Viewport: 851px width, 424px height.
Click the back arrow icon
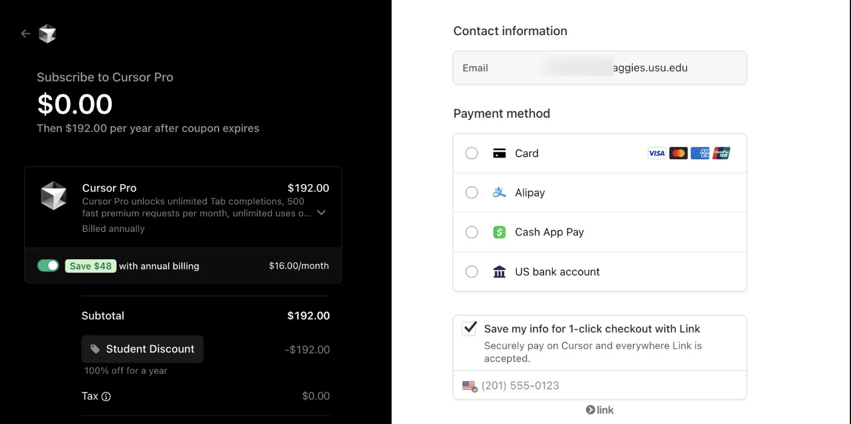tap(25, 34)
